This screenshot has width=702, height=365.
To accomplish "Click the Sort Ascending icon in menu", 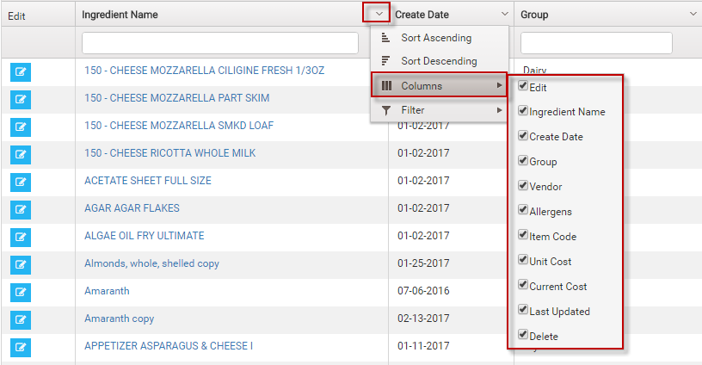I will pos(386,38).
